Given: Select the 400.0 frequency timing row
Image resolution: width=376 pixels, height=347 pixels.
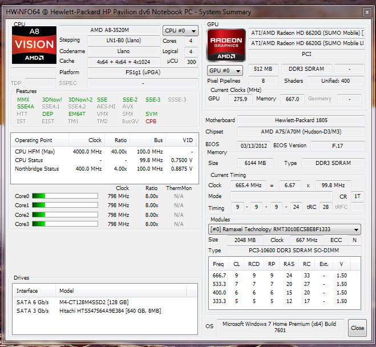Looking at the screenshot, I should [285, 293].
